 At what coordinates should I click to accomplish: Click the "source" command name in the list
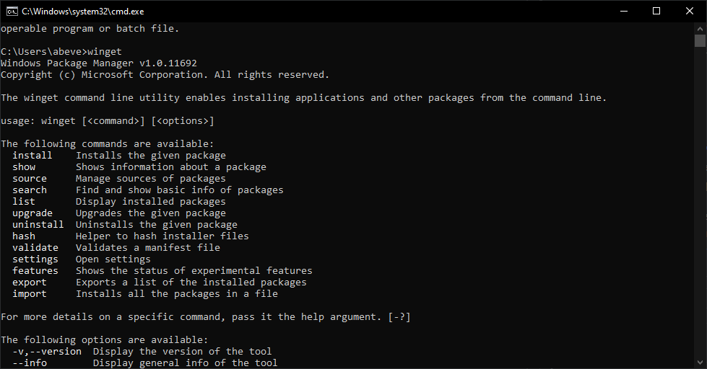(30, 178)
